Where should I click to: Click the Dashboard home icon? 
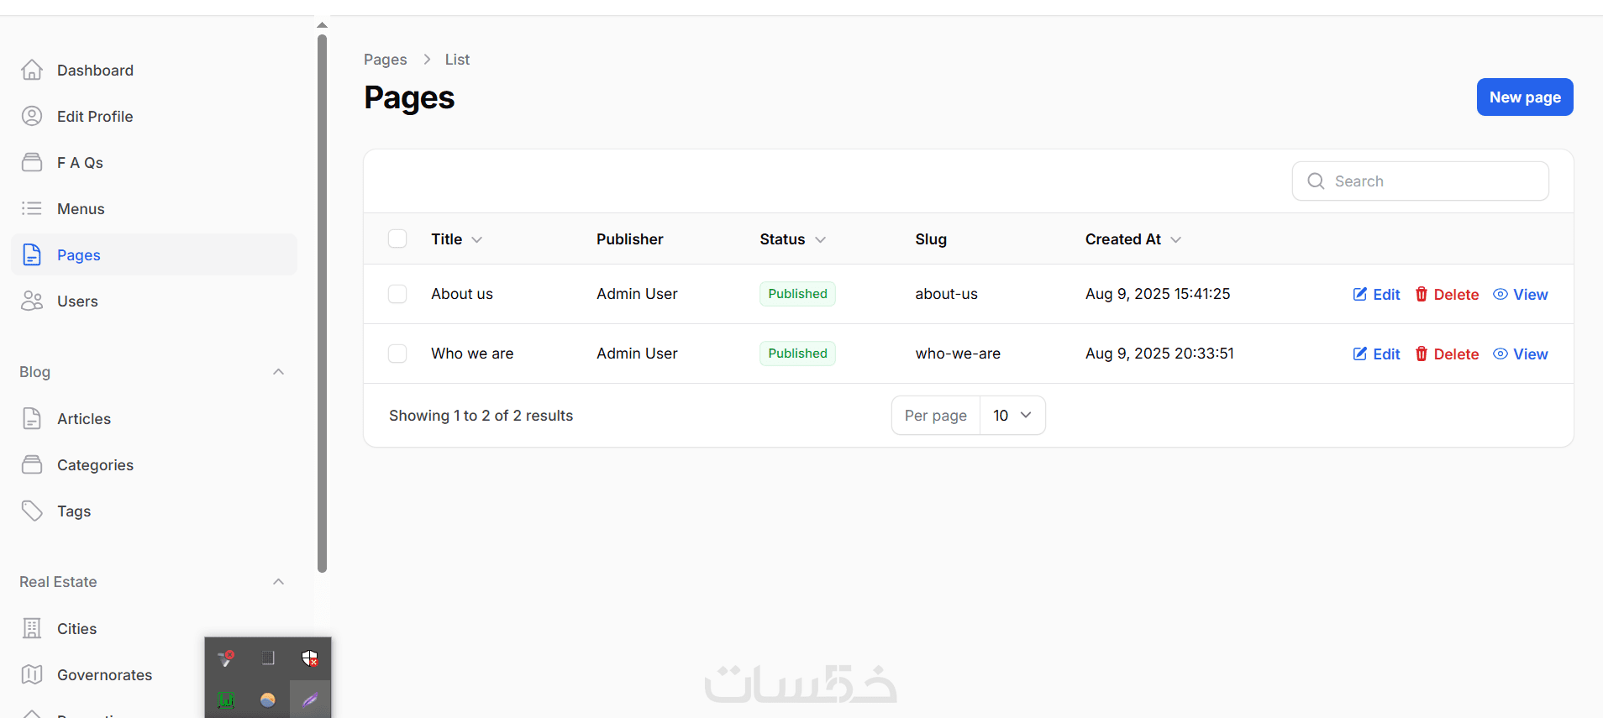click(32, 71)
